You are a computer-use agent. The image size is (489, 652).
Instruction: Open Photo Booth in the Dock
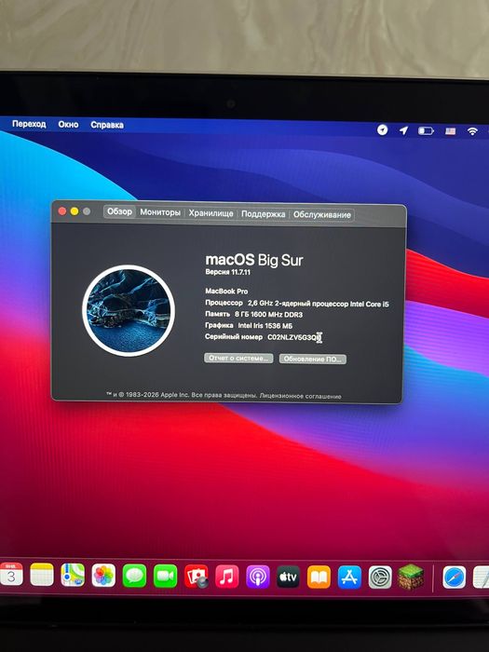(x=197, y=577)
